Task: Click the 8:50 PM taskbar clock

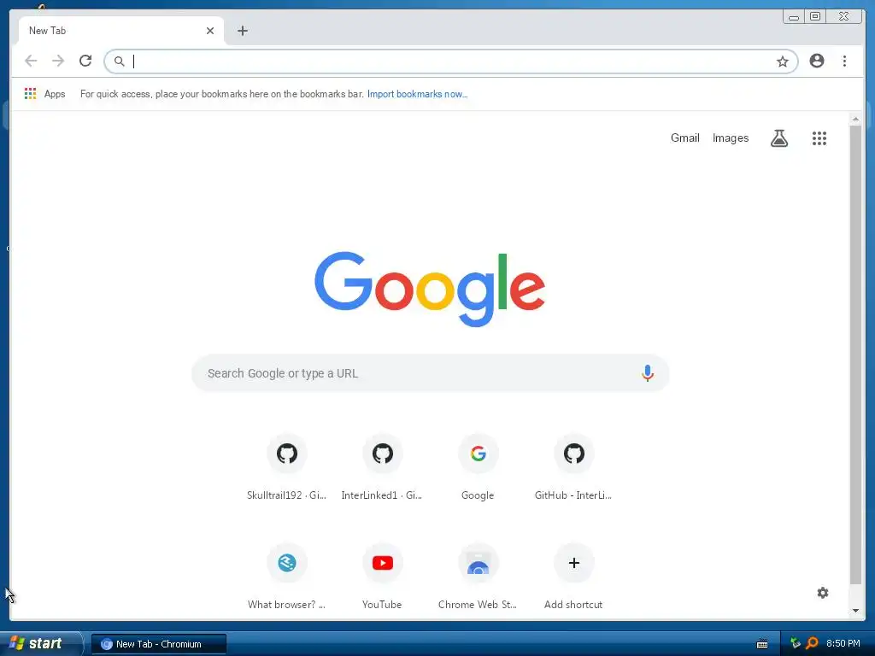Action: coord(843,643)
